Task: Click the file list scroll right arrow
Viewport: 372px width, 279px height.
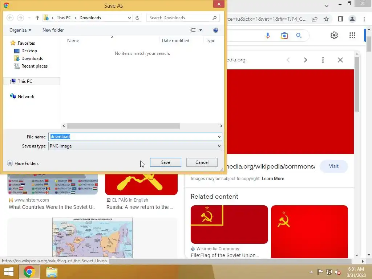Action: coord(221,126)
